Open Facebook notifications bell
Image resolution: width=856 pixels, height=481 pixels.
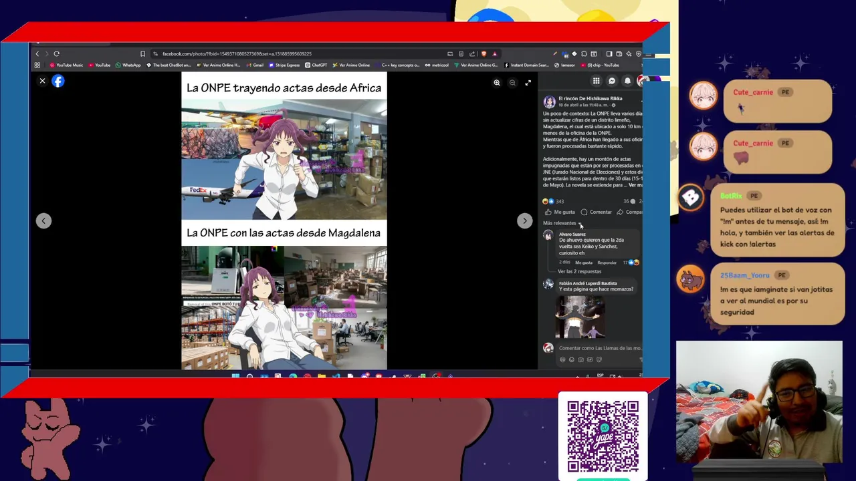627,81
